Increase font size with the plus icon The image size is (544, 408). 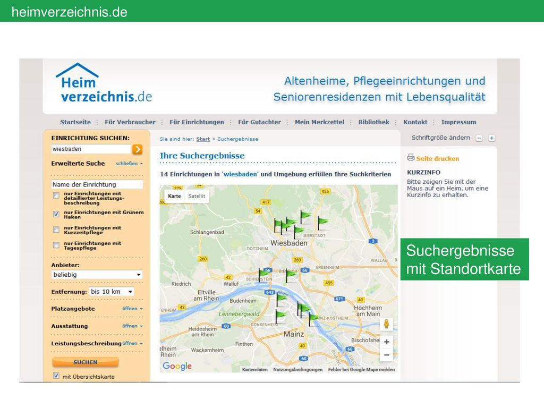click(x=491, y=138)
